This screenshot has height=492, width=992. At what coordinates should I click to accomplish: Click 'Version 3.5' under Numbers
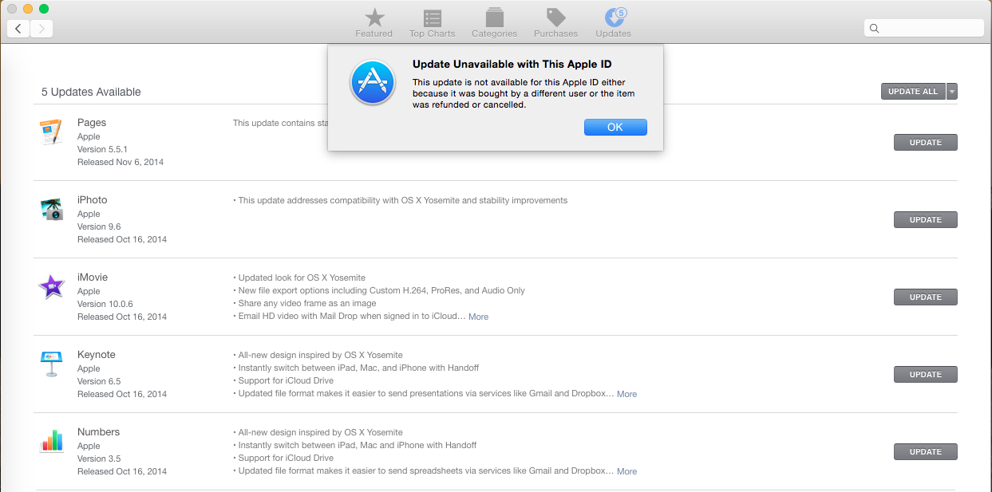99,459
